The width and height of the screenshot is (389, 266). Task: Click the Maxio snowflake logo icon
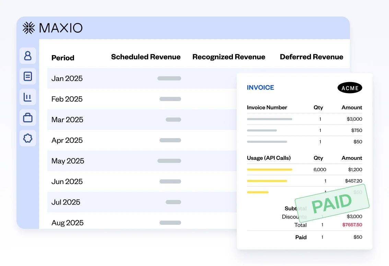pyautogui.click(x=29, y=28)
